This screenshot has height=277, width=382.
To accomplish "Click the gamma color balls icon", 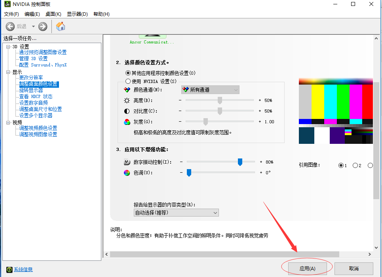I will 127,122.
